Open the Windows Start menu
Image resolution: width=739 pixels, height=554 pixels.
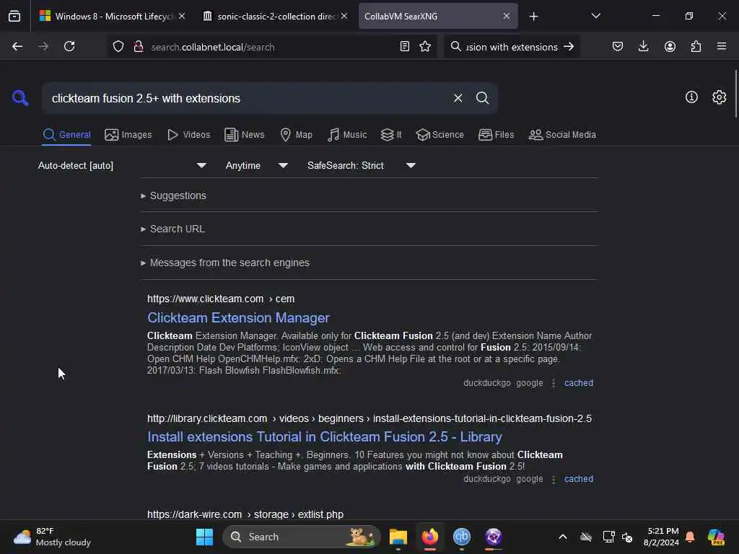pos(204,537)
